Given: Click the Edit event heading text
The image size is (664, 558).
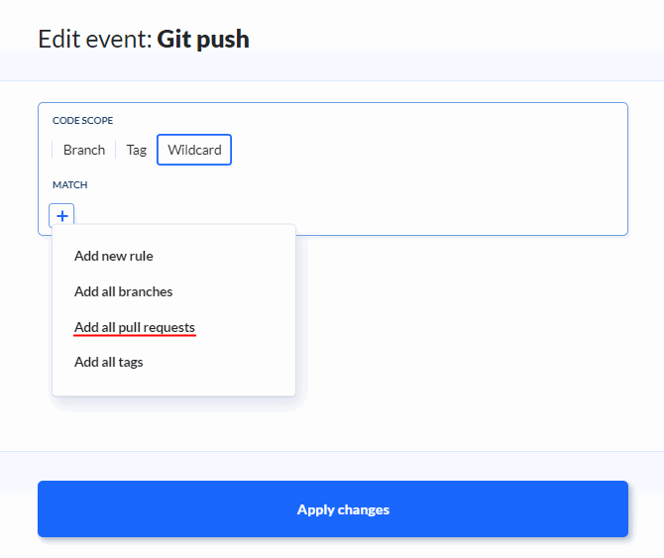Looking at the screenshot, I should [x=96, y=40].
